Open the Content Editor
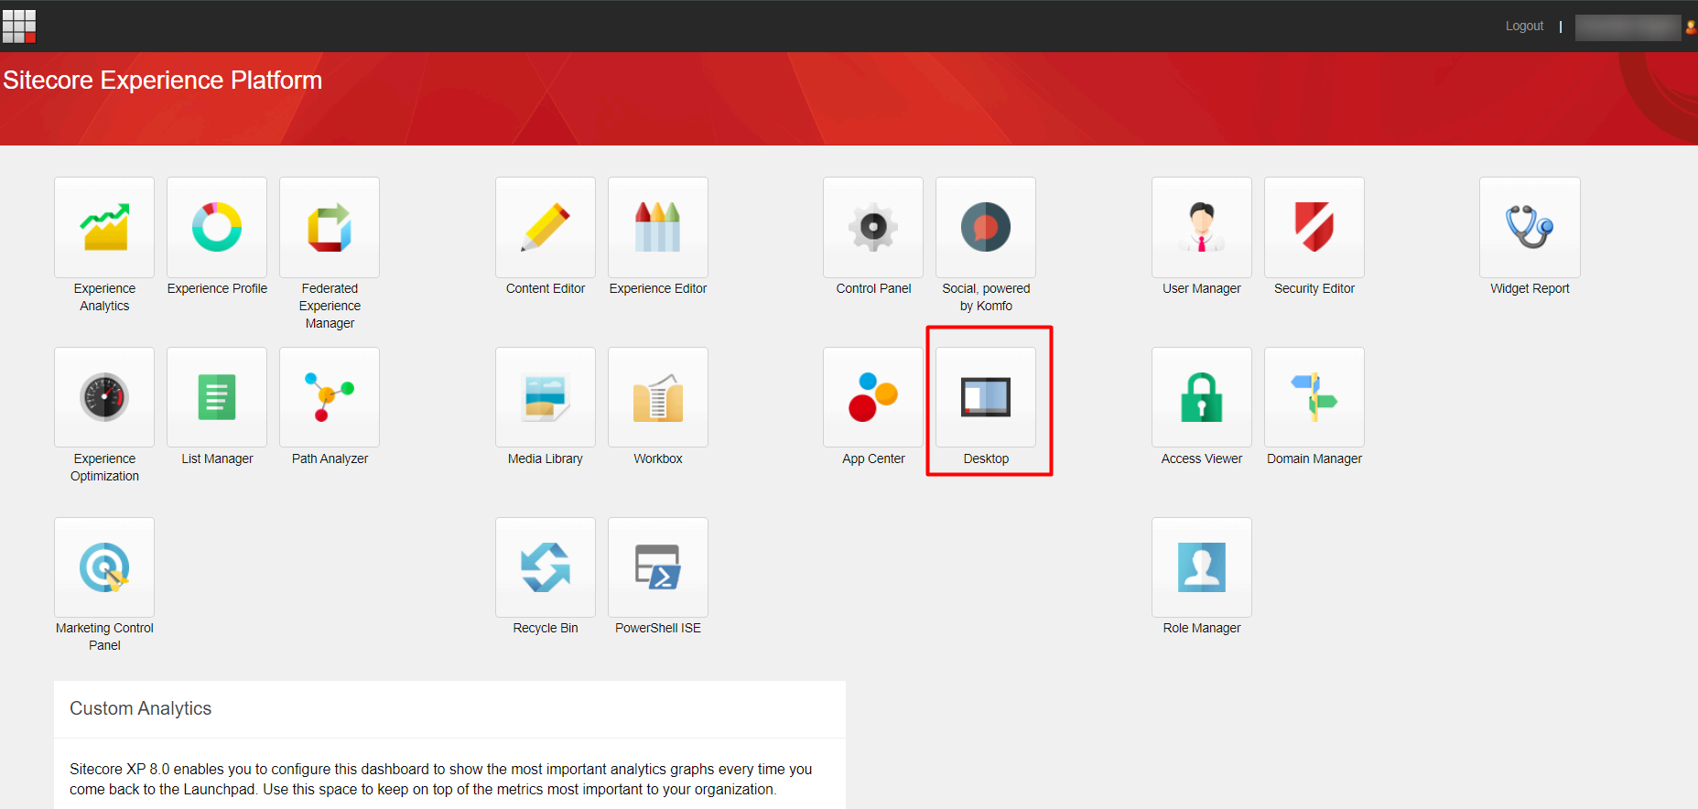This screenshot has width=1698, height=809. [546, 227]
